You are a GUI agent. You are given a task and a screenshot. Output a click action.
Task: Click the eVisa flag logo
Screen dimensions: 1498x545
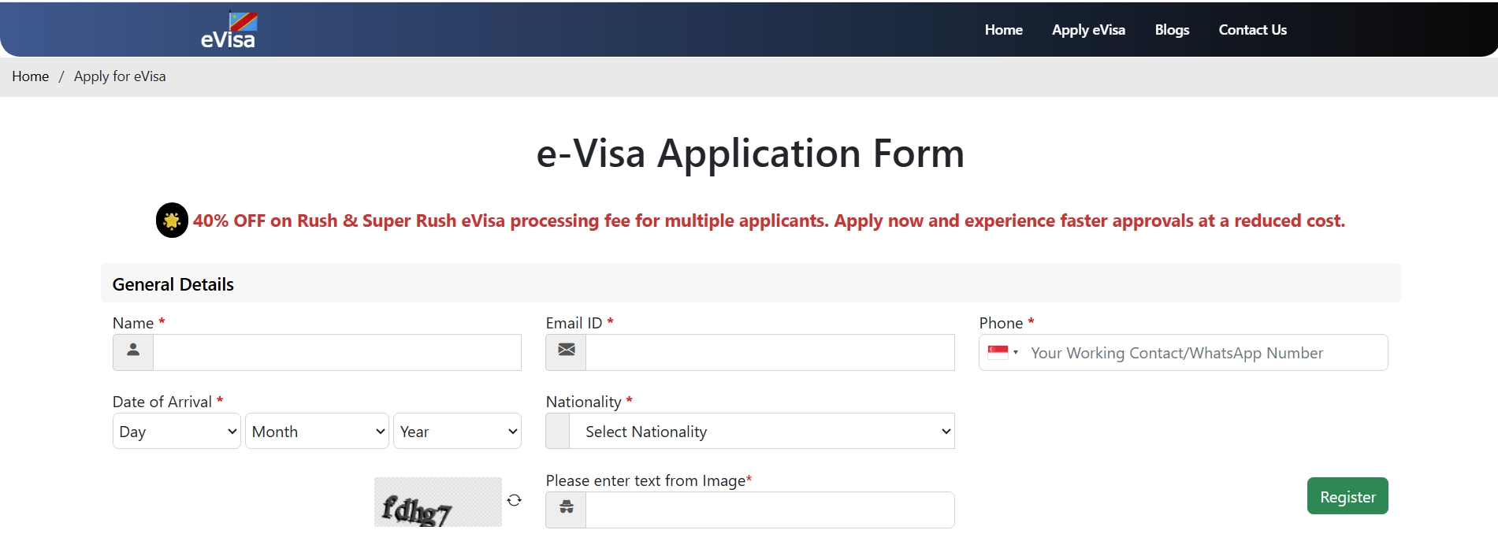pos(229,31)
